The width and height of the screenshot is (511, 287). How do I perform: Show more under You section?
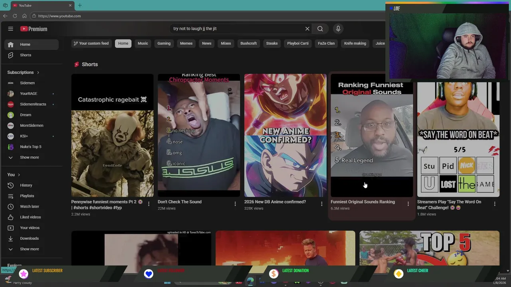point(31,249)
